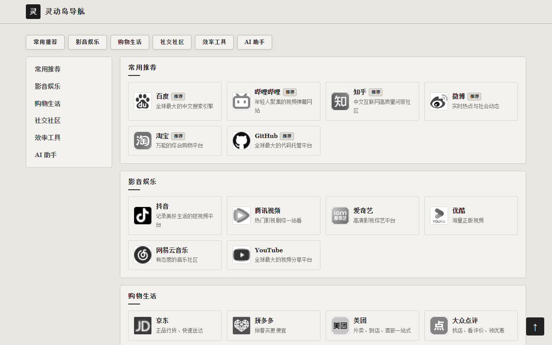Click the text 有态度的音乐社区
The height and width of the screenshot is (345, 552).
177,260
